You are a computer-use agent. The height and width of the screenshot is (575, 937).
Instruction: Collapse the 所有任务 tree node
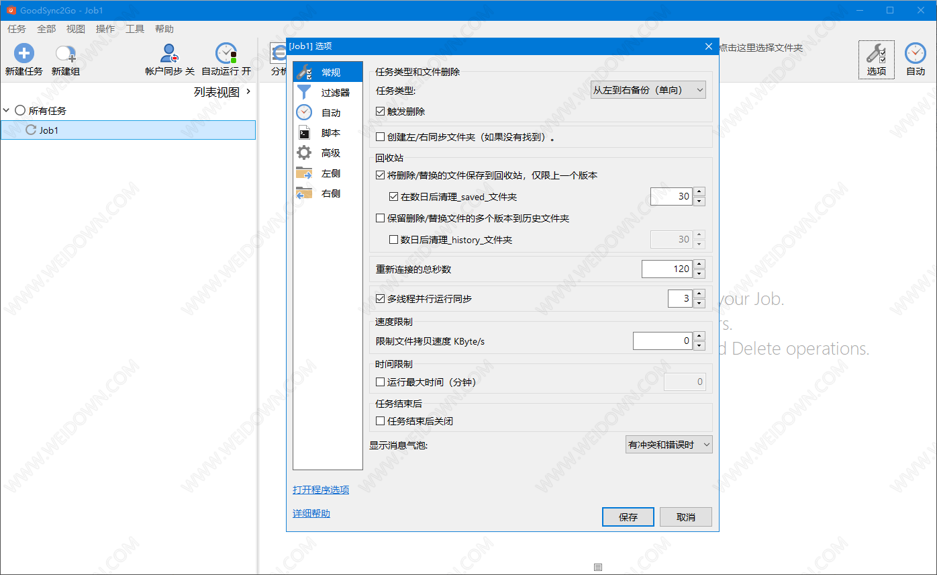7,110
